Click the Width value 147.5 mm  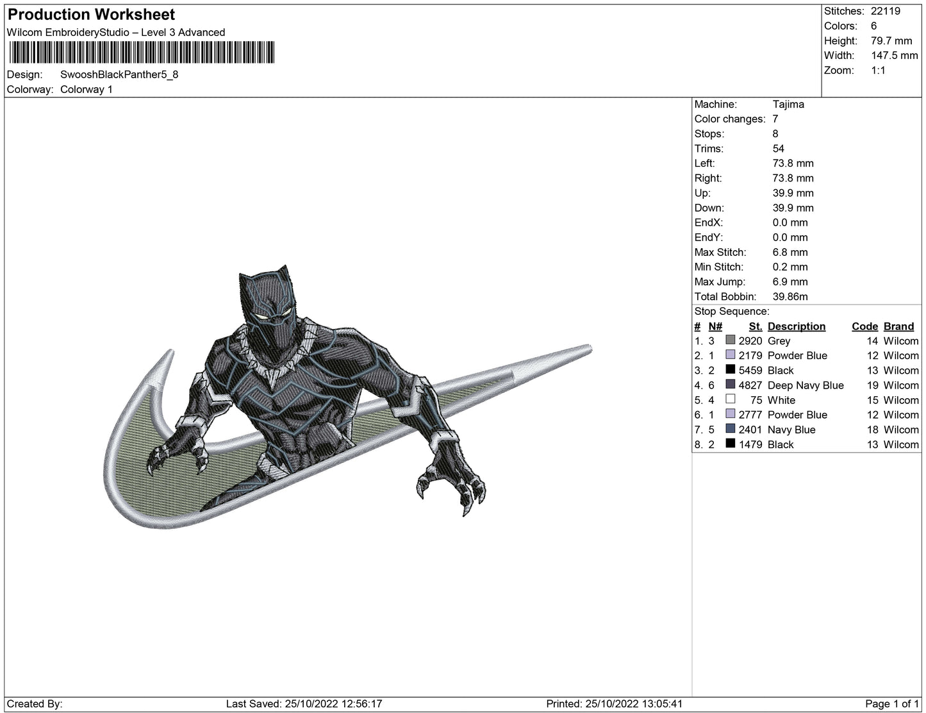(895, 55)
